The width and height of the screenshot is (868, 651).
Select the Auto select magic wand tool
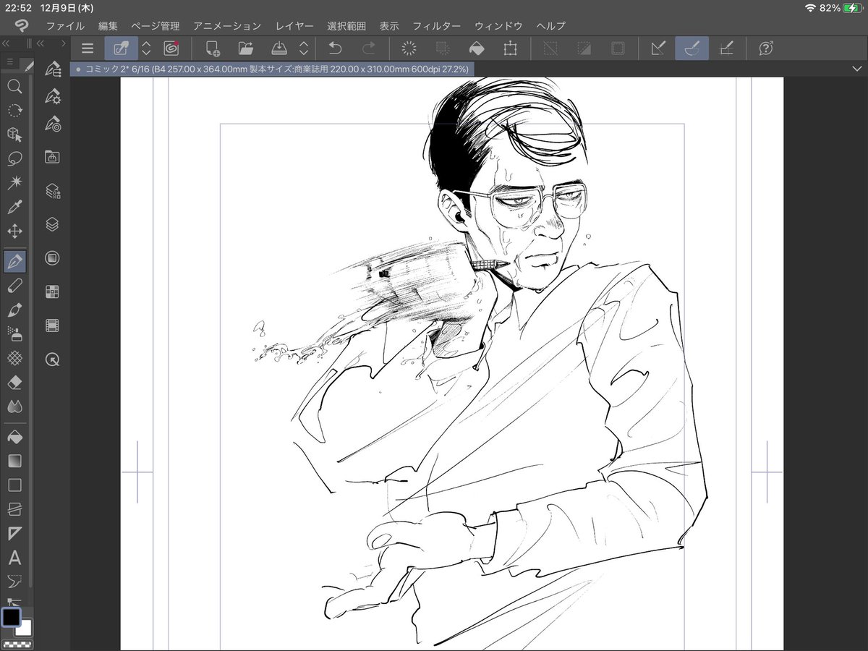pos(14,183)
